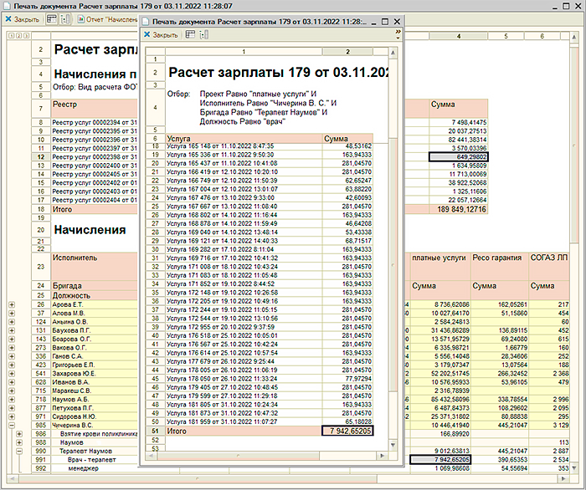Expand the Наумов А.Б. row group
The height and width of the screenshot is (490, 586).
[11, 399]
